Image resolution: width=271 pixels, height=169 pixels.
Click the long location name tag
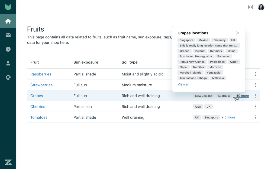click(209, 45)
